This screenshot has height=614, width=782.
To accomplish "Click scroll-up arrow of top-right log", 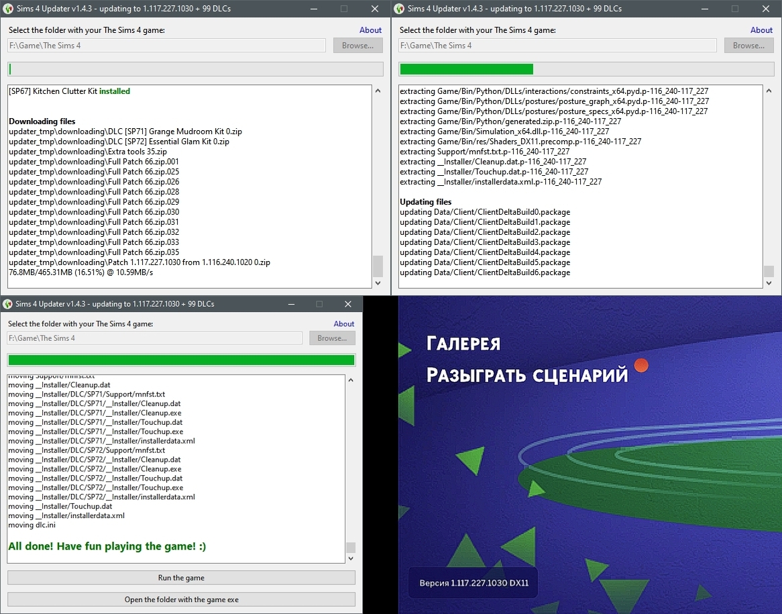I will pyautogui.click(x=769, y=91).
